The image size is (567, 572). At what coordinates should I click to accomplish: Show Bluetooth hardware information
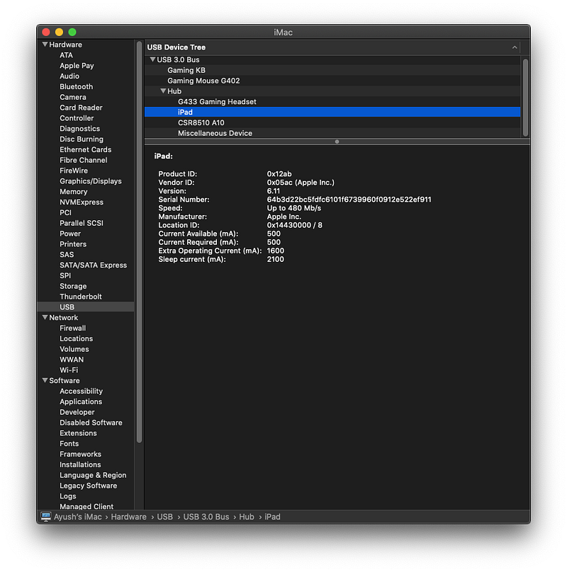77,87
